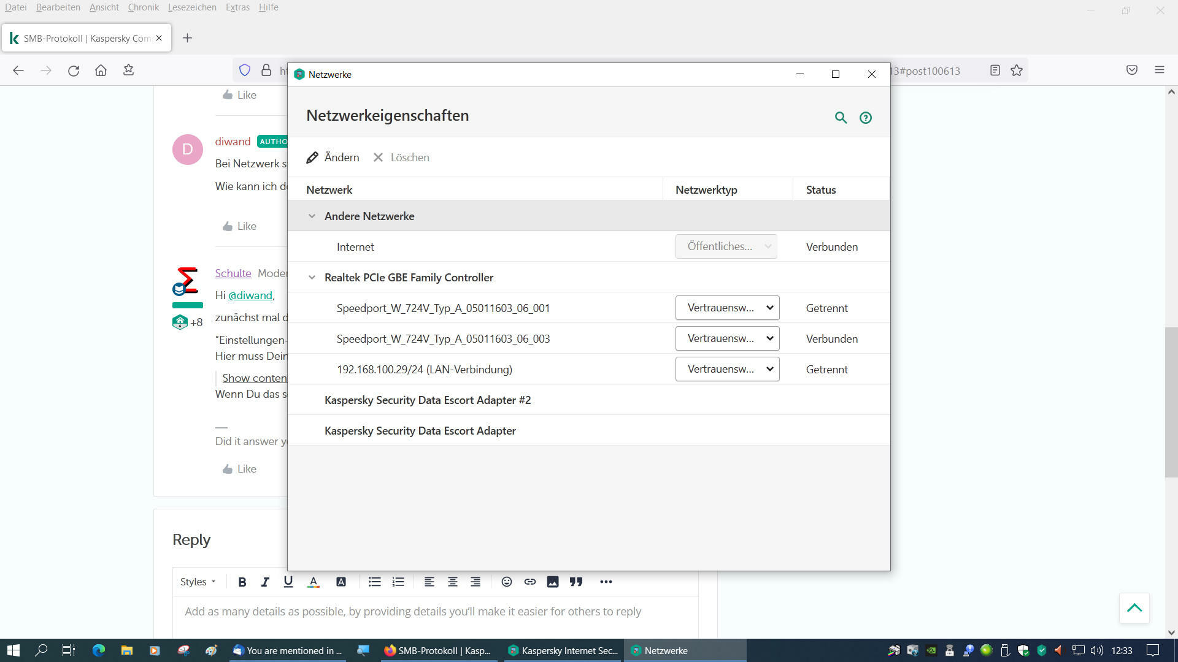Click the Netzwerk column header
The width and height of the screenshot is (1178, 662).
pyautogui.click(x=475, y=189)
